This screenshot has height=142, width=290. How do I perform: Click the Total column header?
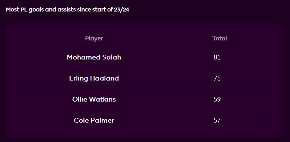click(220, 38)
